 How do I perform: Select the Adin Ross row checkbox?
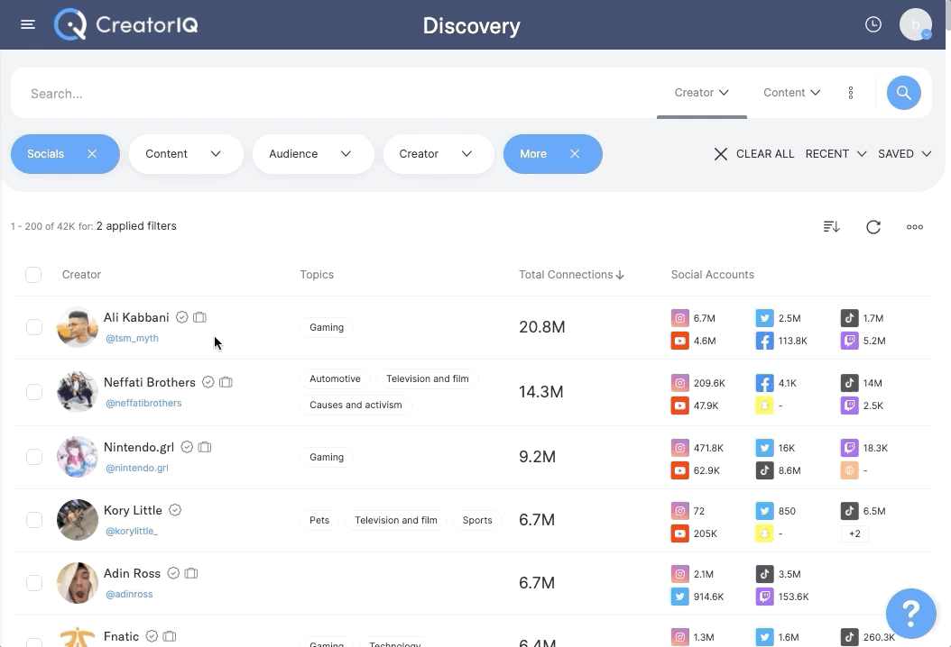coord(34,583)
